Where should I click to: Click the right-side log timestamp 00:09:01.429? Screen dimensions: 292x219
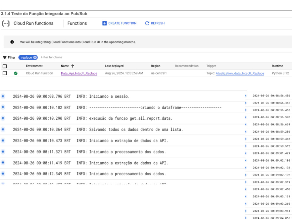pos(271,153)
